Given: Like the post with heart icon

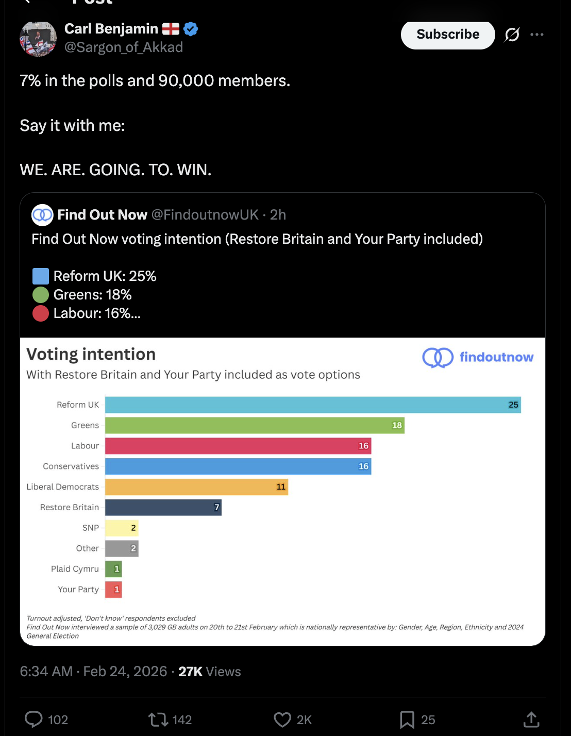Looking at the screenshot, I should 282,719.
